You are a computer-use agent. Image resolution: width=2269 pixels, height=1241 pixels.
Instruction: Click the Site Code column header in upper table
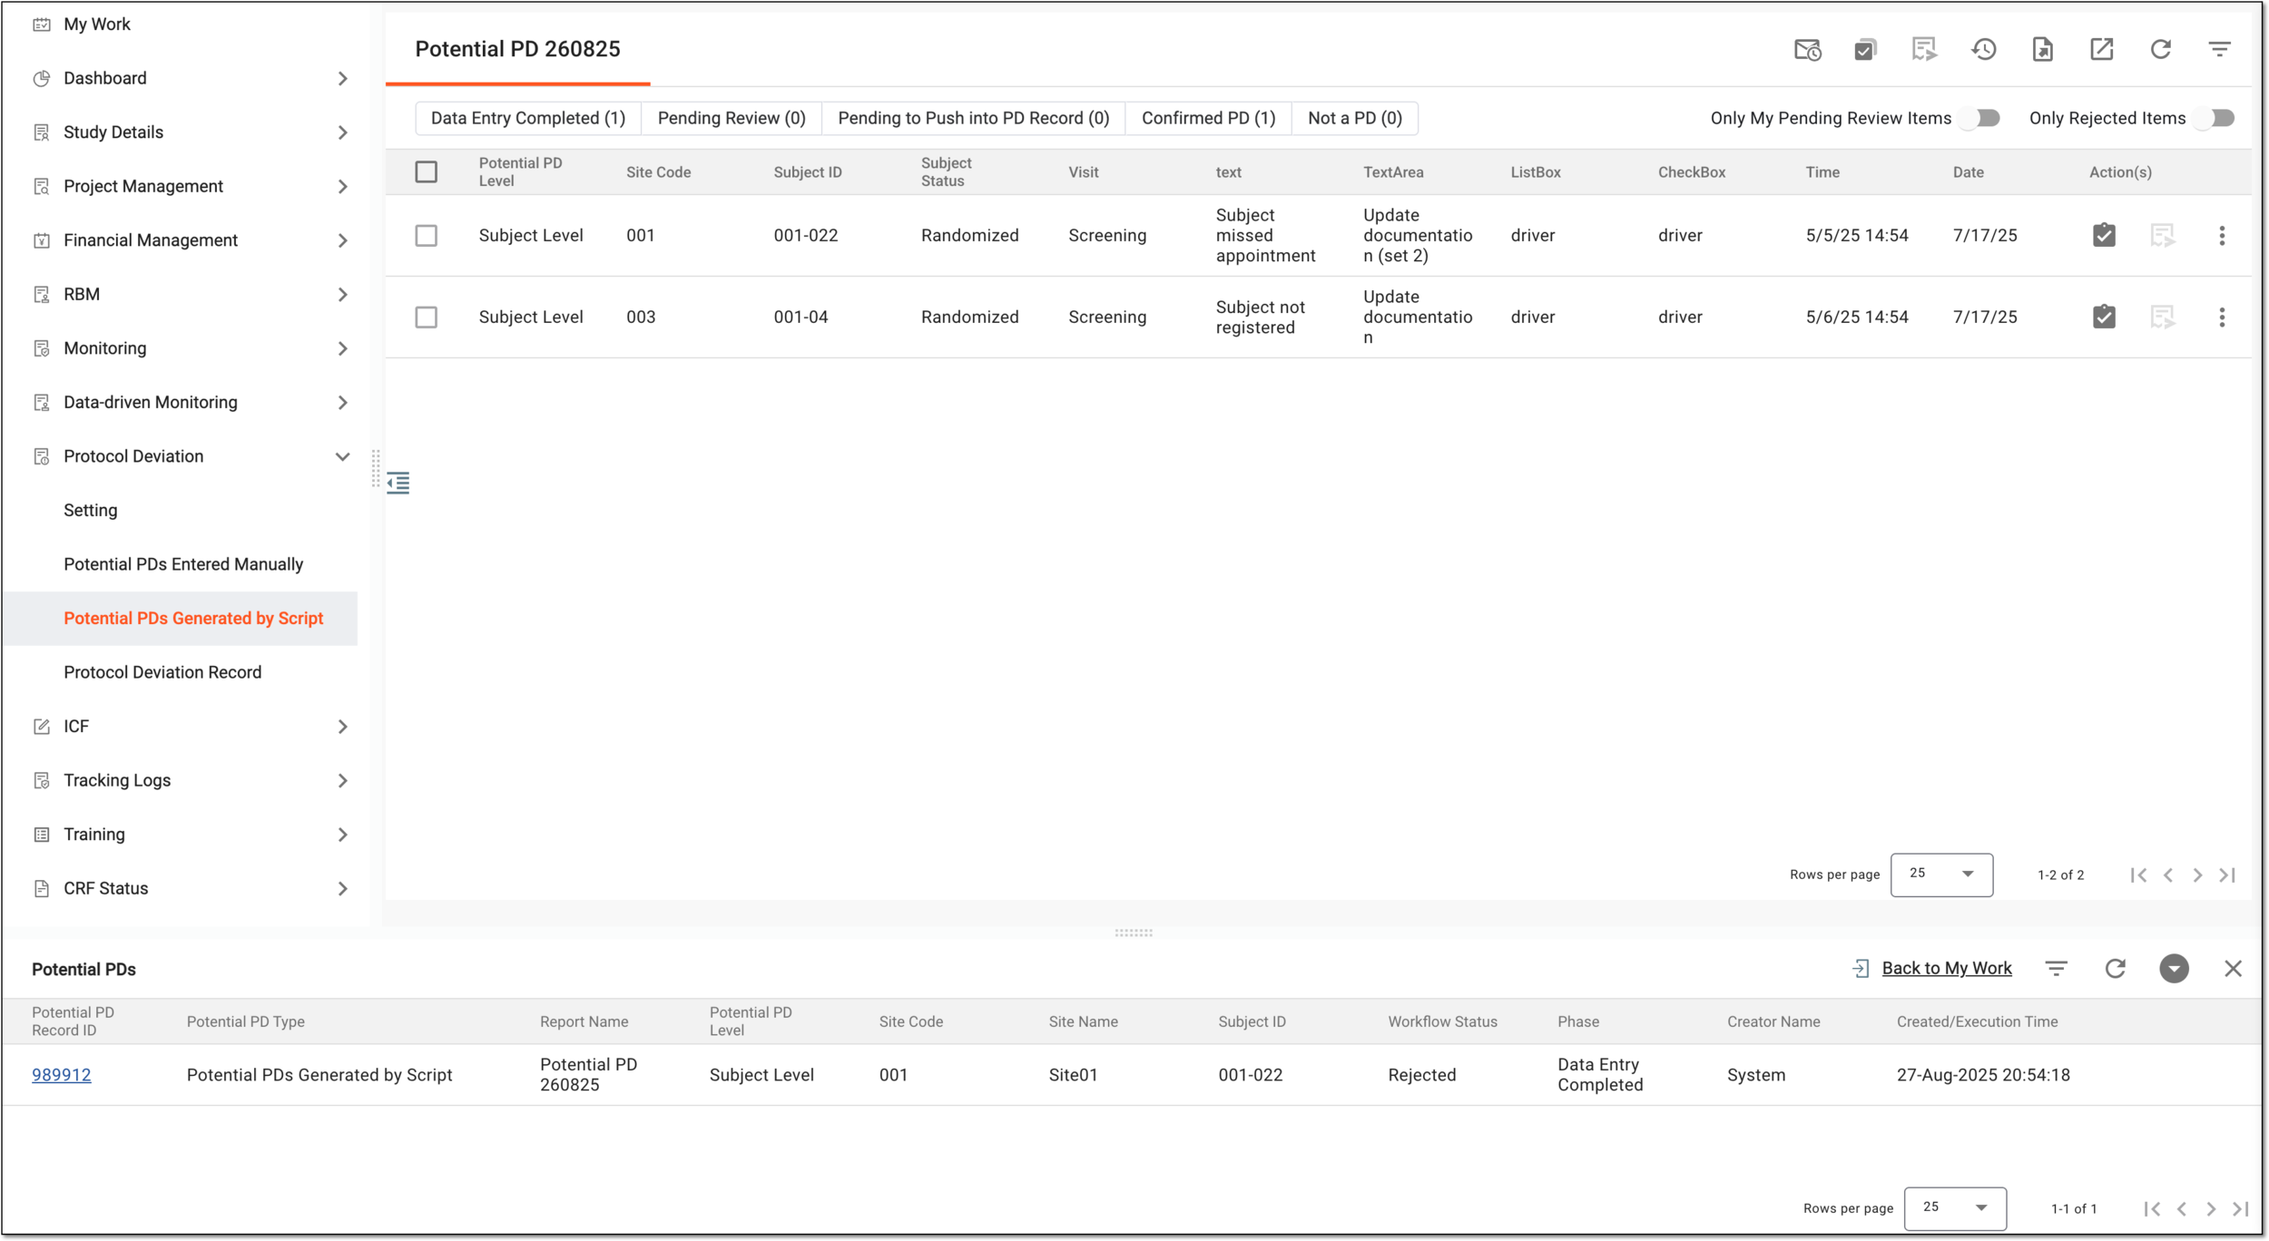pyautogui.click(x=658, y=172)
